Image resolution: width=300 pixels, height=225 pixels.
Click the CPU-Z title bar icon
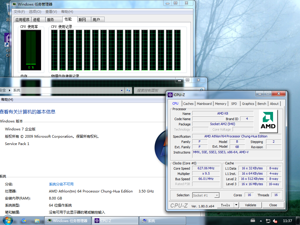(x=170, y=95)
